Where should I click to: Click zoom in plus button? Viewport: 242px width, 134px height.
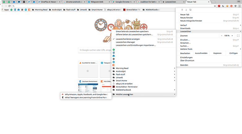[x=232, y=36]
